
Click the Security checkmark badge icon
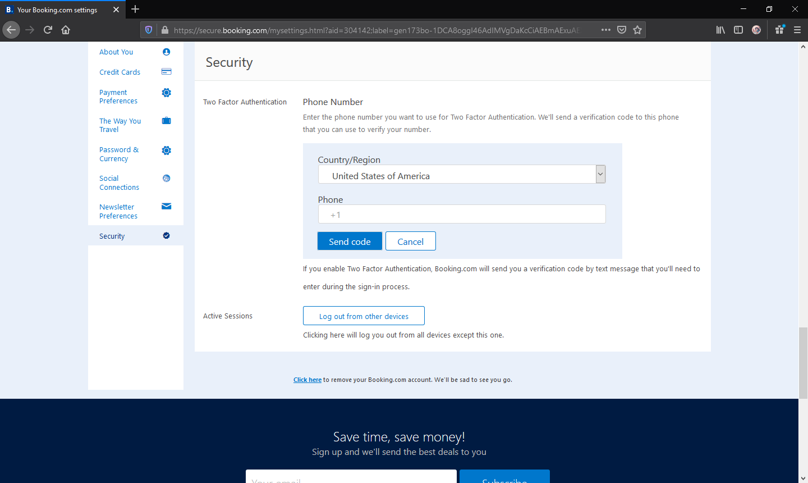pyautogui.click(x=166, y=236)
